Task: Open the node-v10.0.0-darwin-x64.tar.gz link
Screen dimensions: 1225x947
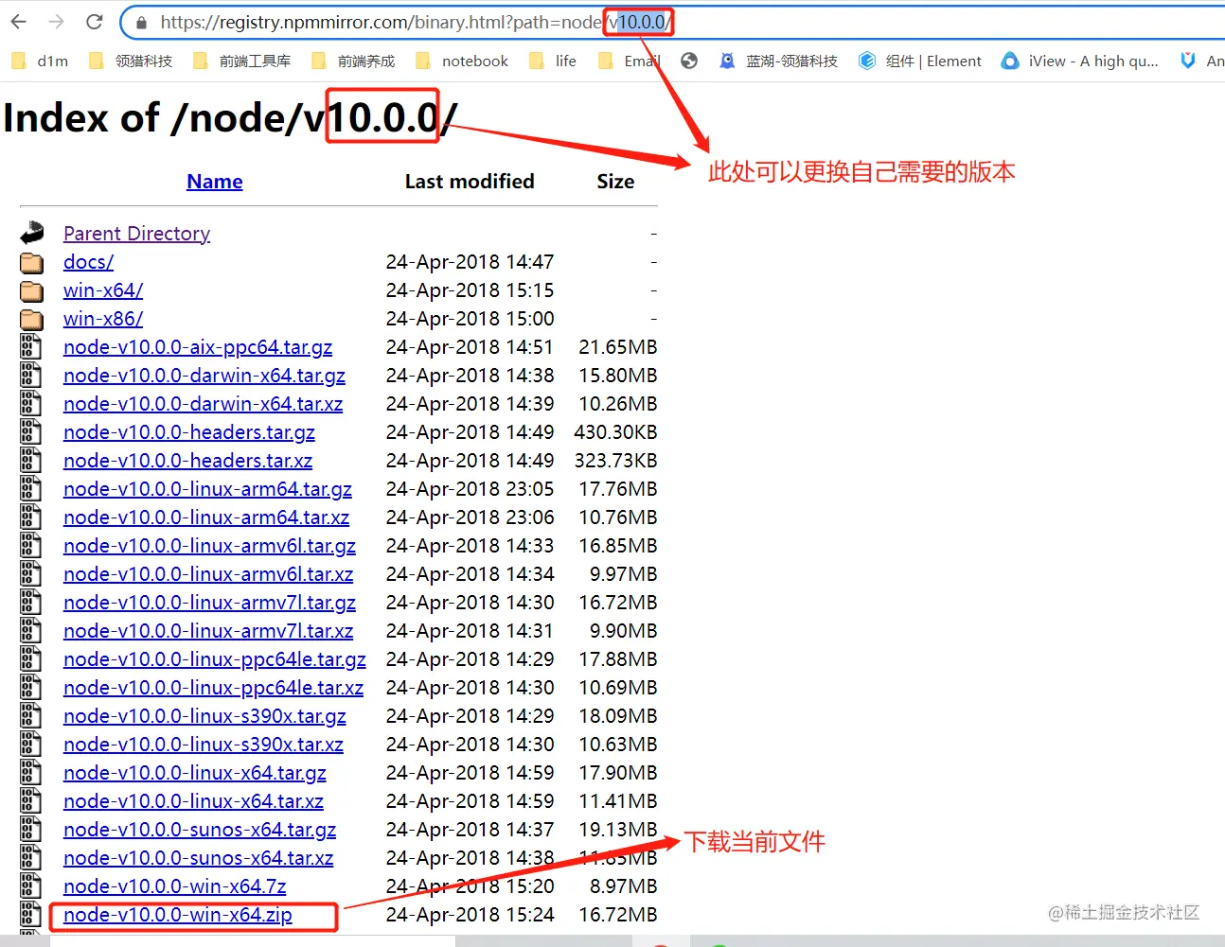Action: pos(204,376)
